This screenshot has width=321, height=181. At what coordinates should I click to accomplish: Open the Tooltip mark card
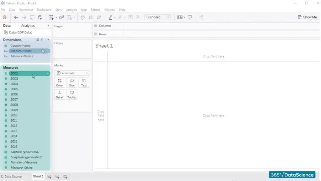72,94
